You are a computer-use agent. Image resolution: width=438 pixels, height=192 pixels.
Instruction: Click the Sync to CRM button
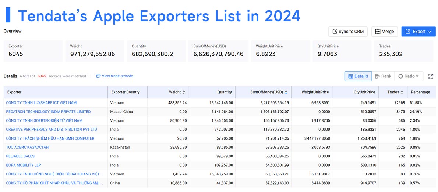coord(348,32)
